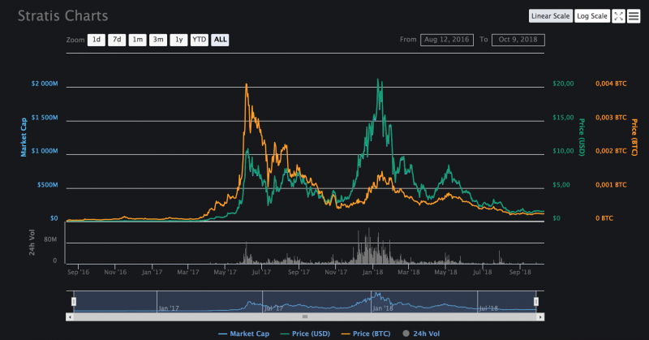Click the $15,00 price axis label
This screenshot has width=649, height=340.
pyautogui.click(x=563, y=118)
